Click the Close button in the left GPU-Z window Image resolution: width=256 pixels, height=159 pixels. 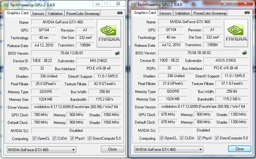112,149
